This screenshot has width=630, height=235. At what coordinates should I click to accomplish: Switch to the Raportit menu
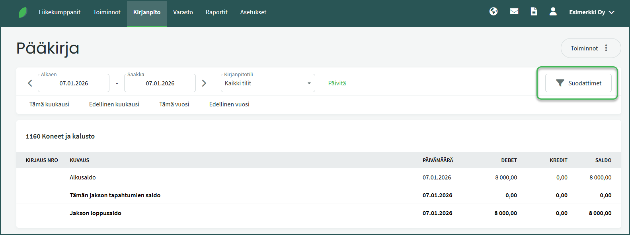click(217, 12)
